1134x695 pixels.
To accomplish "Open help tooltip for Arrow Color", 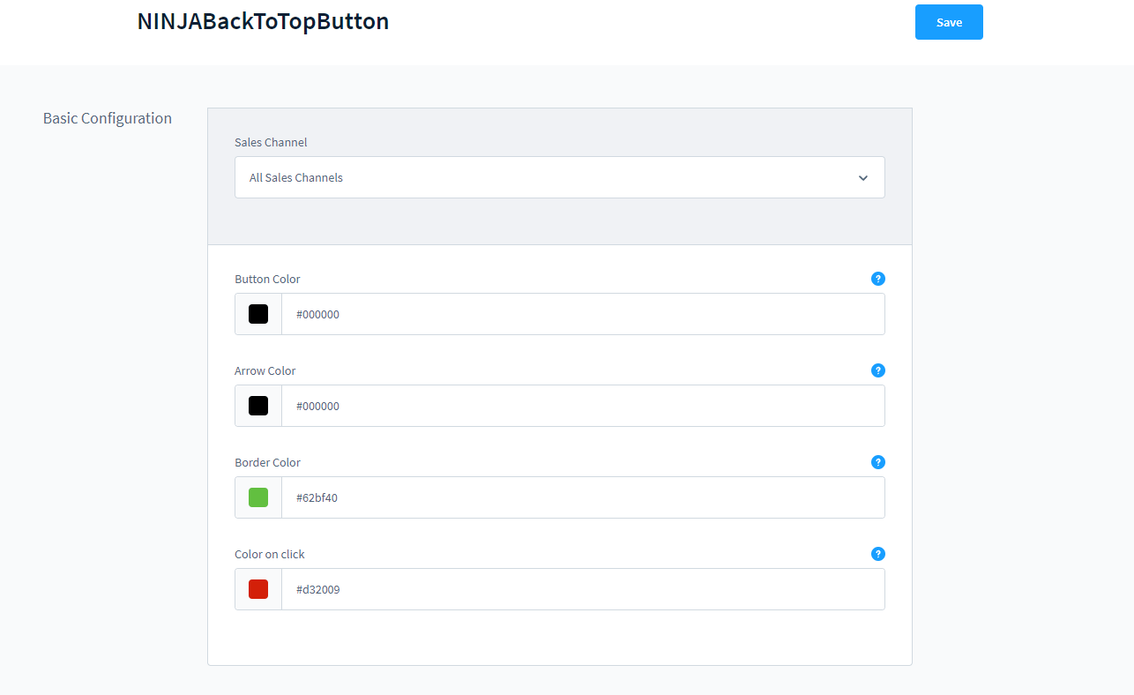I will 877,370.
